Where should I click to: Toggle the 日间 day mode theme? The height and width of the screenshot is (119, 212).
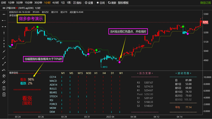(x=100, y=3)
